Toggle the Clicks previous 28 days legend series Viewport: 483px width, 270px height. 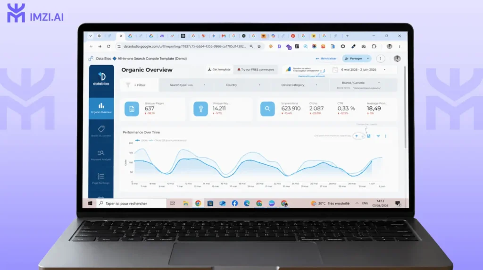point(167,140)
